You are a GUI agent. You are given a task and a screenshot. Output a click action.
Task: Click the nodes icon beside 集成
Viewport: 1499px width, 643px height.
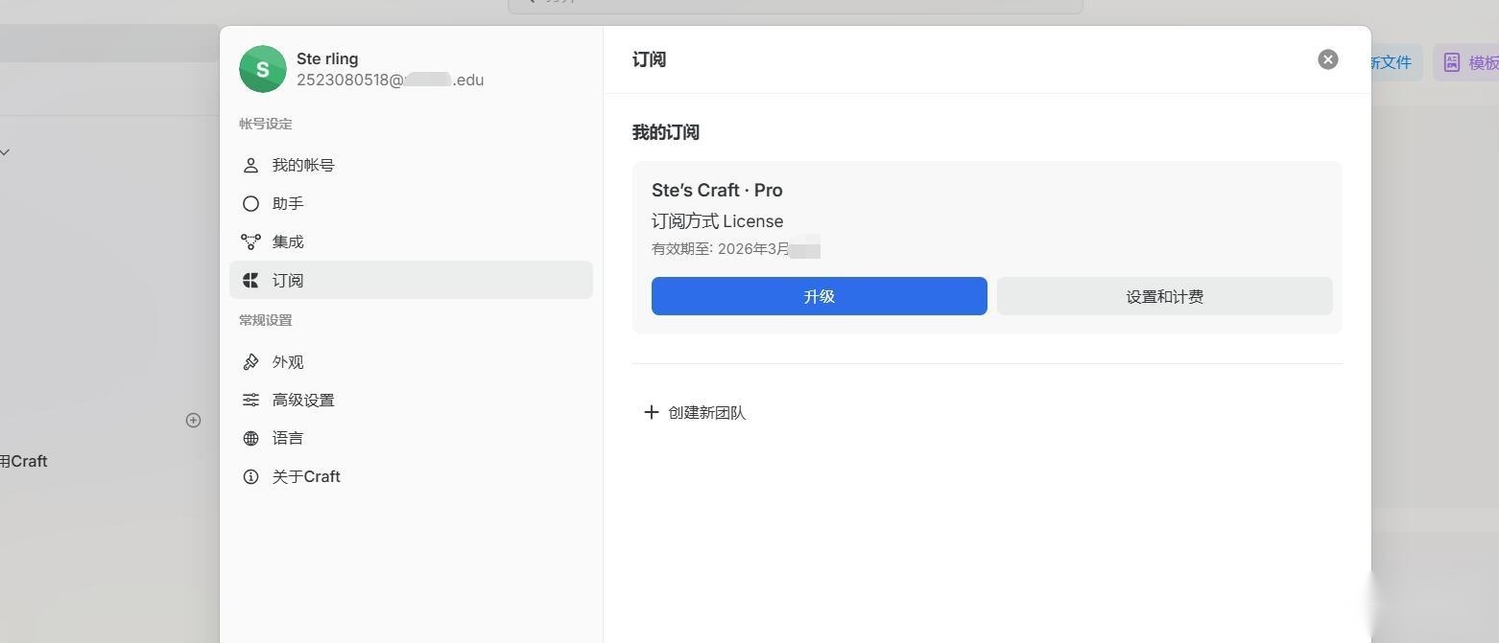pos(250,241)
